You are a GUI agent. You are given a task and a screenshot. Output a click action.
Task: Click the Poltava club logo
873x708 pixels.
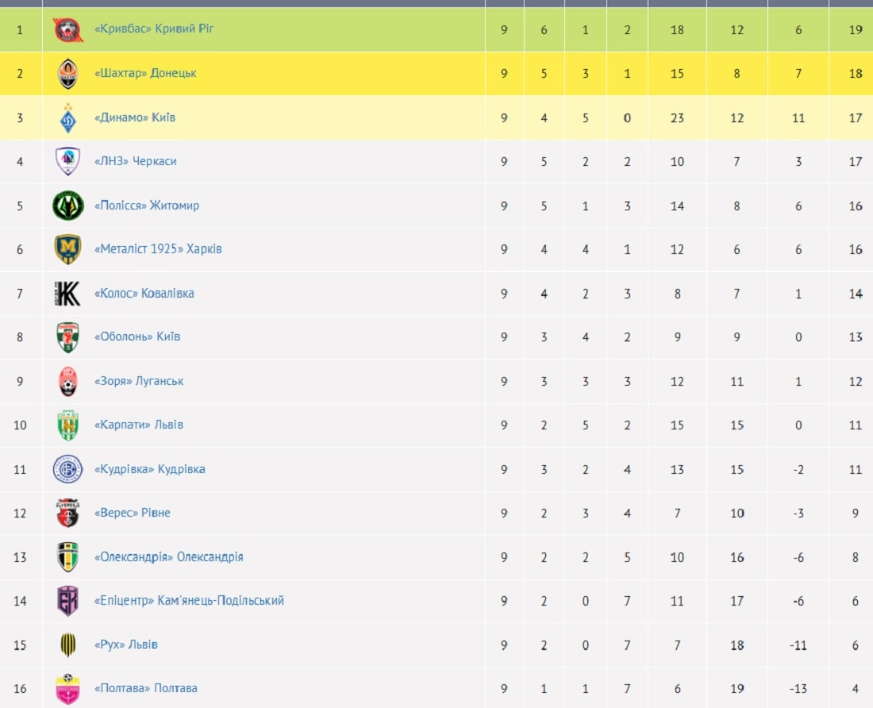(x=67, y=688)
